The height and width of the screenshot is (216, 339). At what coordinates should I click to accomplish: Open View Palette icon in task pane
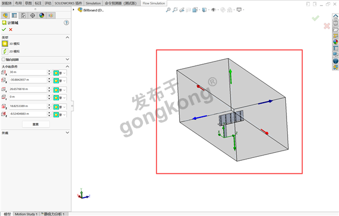[x=336, y=36]
